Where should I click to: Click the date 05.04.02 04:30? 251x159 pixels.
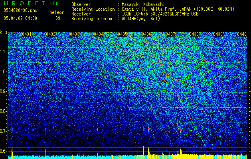pos(20,18)
